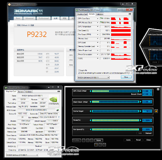162x160 pixels.
Task: Toggle Continue refreshing while GPU-Z in background
Action: pyautogui.click(x=79, y=73)
